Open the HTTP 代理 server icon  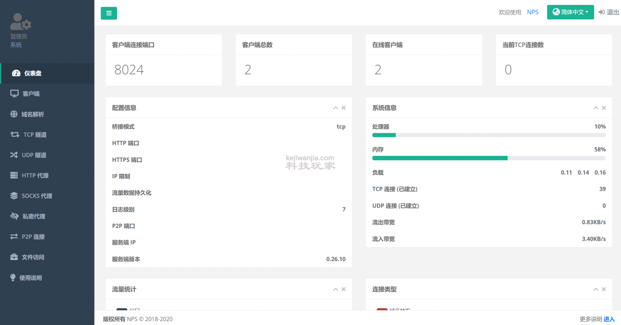click(x=14, y=175)
